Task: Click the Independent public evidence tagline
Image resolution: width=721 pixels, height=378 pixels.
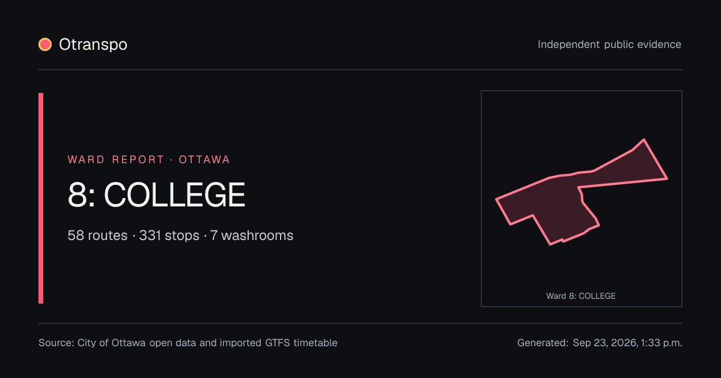Action: [609, 44]
